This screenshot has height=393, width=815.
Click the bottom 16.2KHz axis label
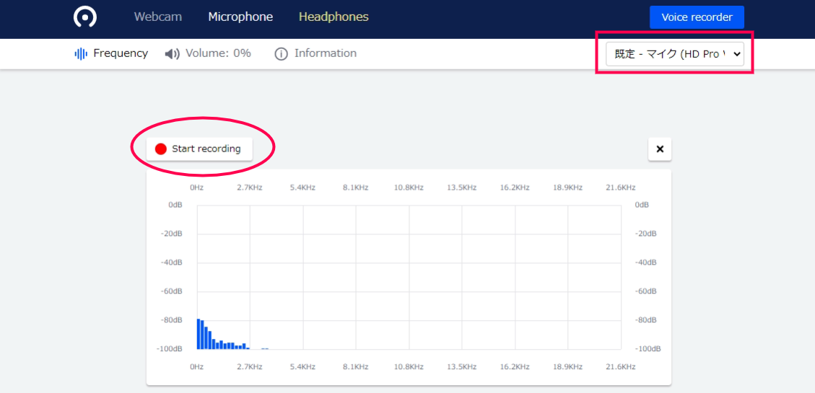click(515, 366)
